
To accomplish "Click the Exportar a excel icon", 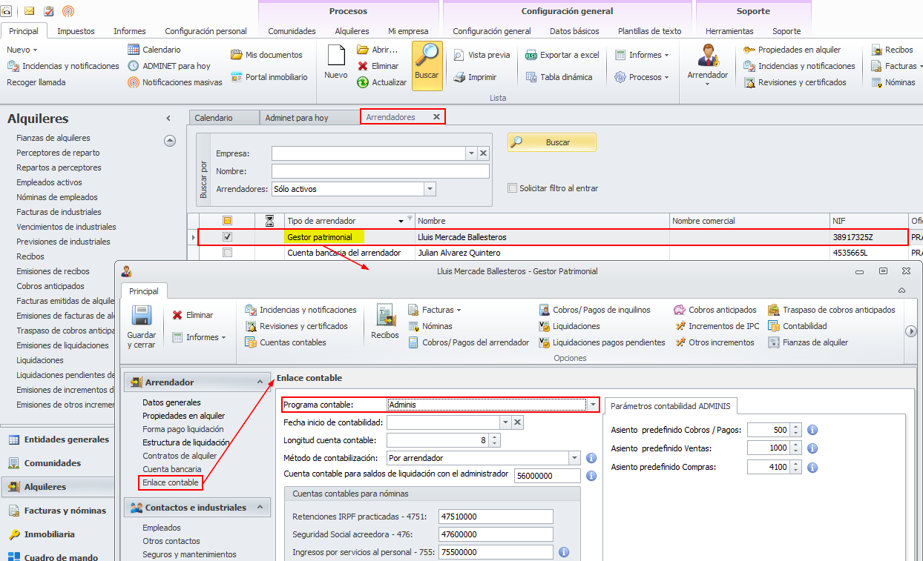I will pyautogui.click(x=531, y=55).
